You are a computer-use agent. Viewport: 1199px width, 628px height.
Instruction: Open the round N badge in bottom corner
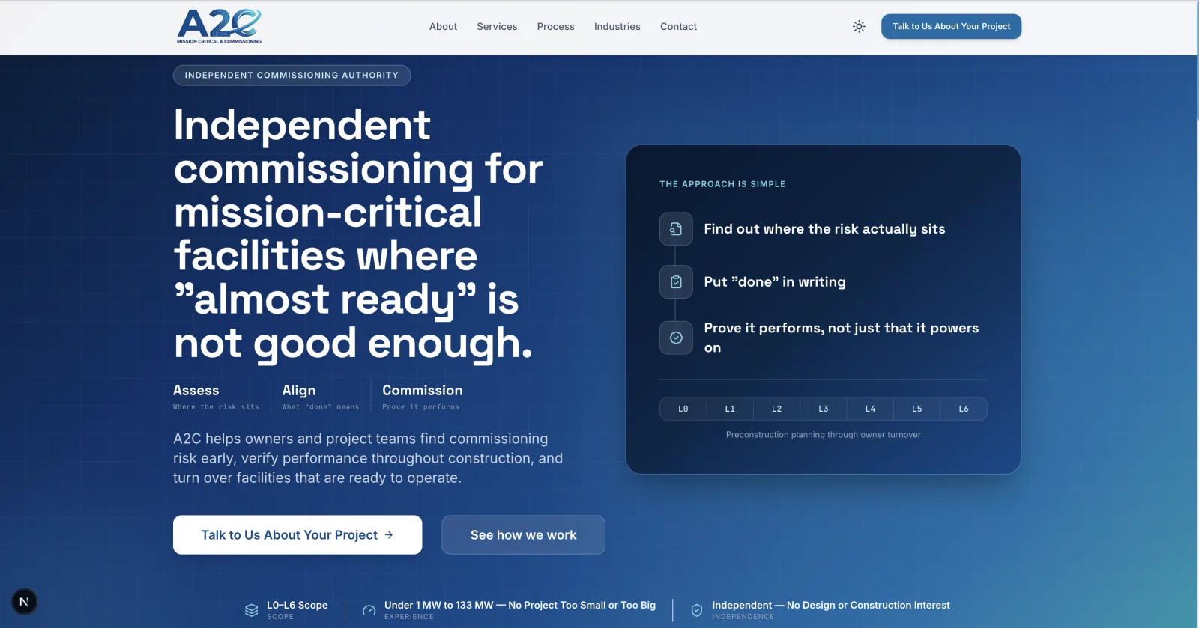point(24,601)
